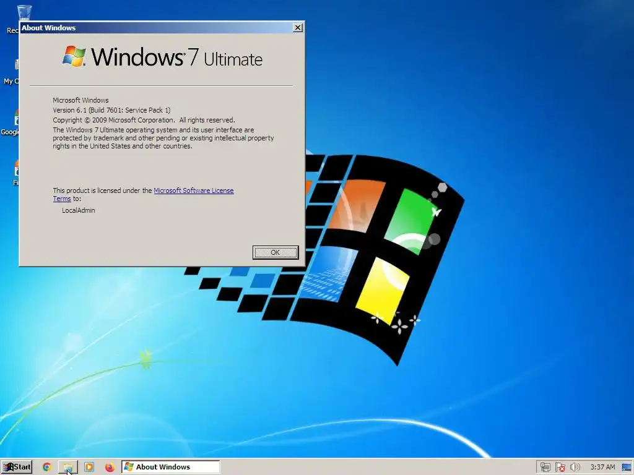Screen dimensions: 634x475
Task: Launch Firefox from the taskbar
Action: click(x=110, y=467)
